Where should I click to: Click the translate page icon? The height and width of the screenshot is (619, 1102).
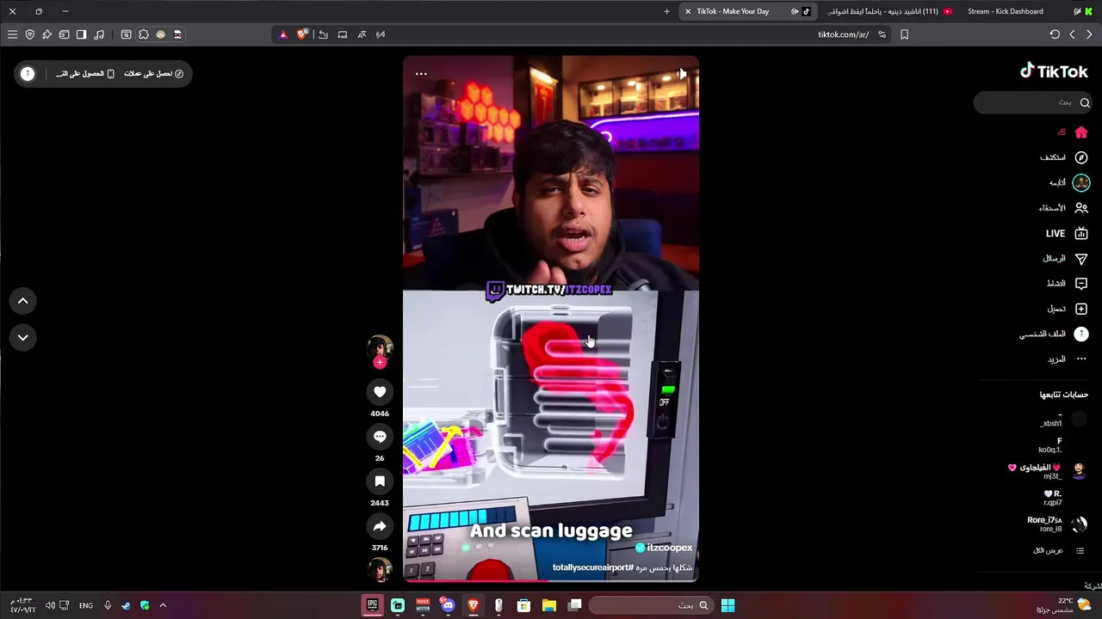[x=362, y=34]
